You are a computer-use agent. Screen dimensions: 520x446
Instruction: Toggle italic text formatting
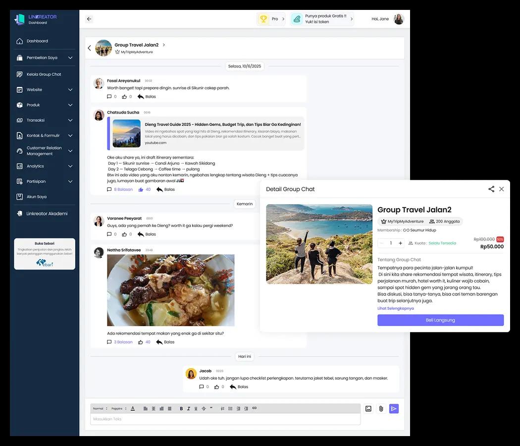point(189,408)
